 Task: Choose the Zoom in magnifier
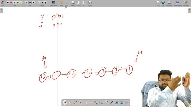click(x=96, y=103)
